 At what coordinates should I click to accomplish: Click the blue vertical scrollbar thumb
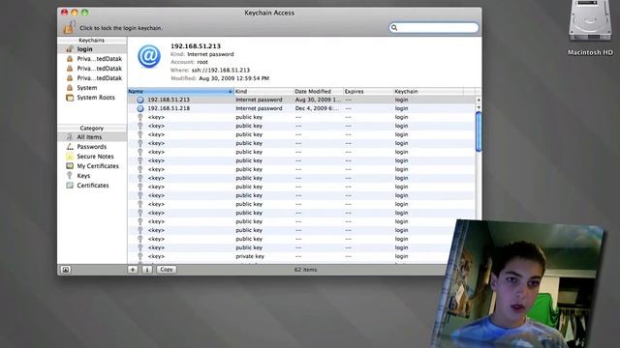click(479, 131)
